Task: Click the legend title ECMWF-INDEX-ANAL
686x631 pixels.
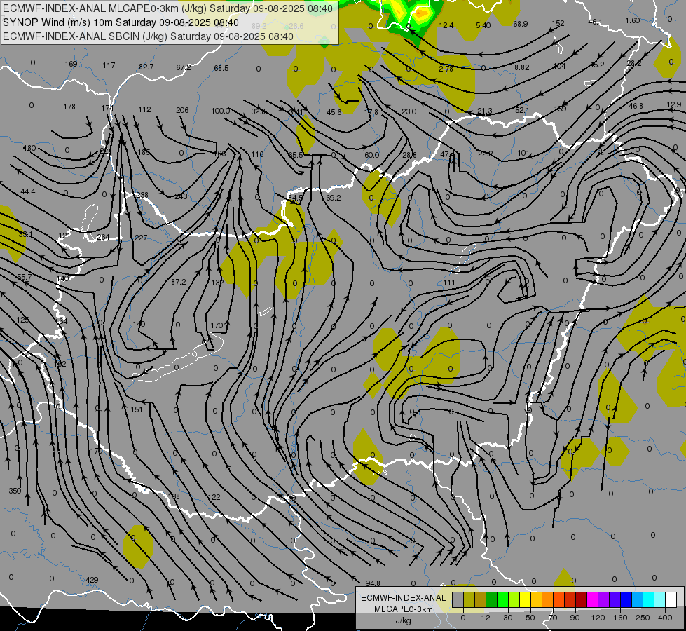Action: tap(404, 598)
